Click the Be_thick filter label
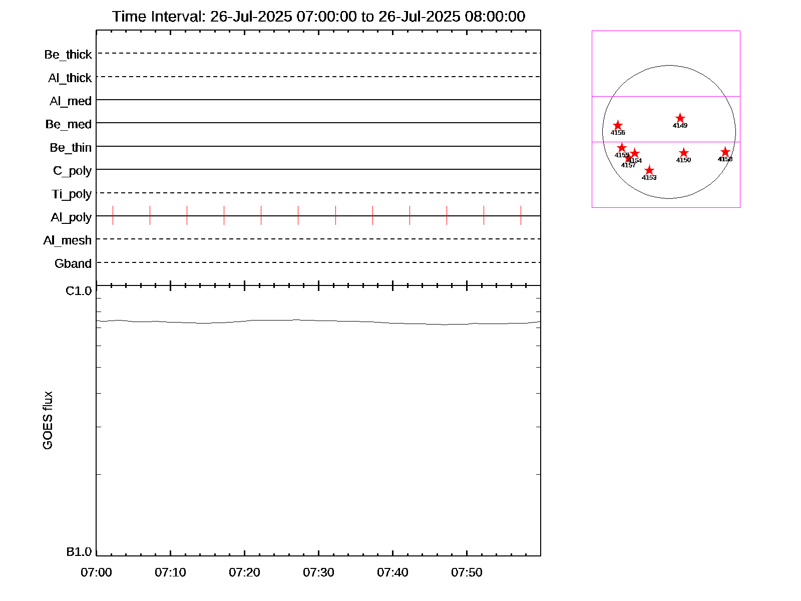Image resolution: width=801 pixels, height=601 pixels. 68,55
